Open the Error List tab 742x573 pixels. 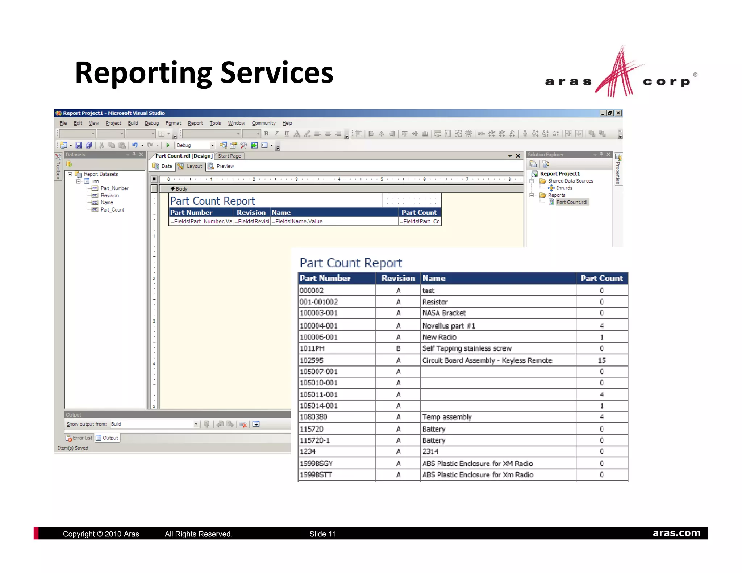point(79,438)
